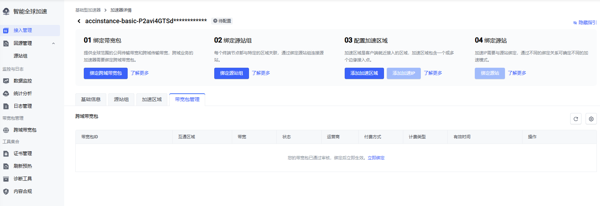
Task: Click the refresh icon above the table
Action: click(x=575, y=119)
